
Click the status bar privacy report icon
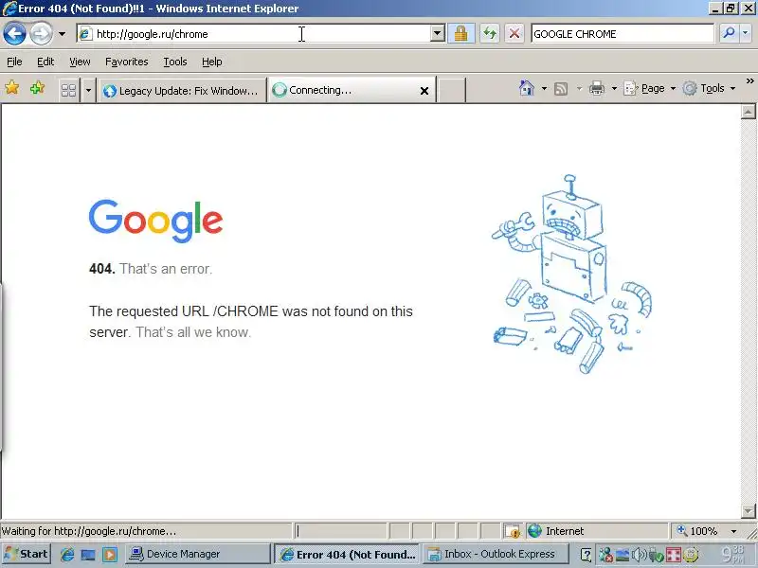point(512,531)
